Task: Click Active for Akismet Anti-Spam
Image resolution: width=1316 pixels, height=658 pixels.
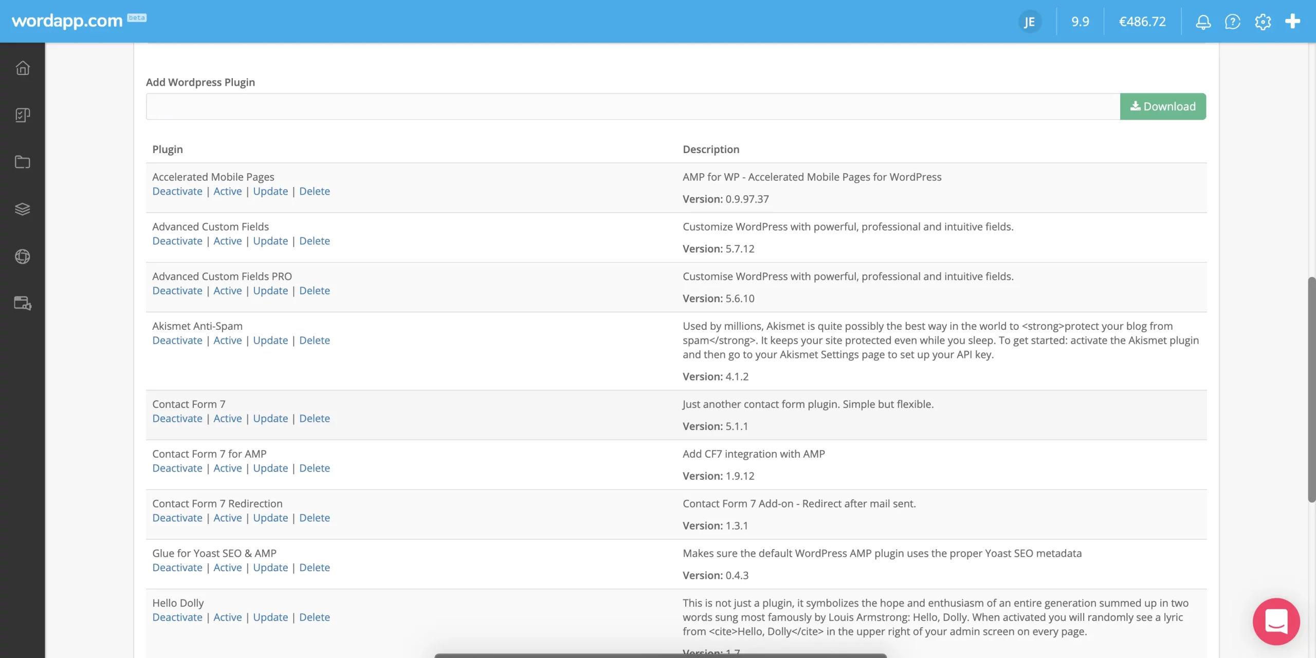Action: [x=228, y=341]
